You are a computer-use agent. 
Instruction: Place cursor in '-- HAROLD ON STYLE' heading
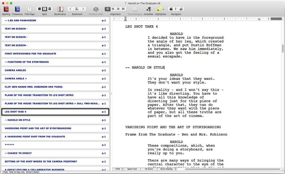click(145, 67)
